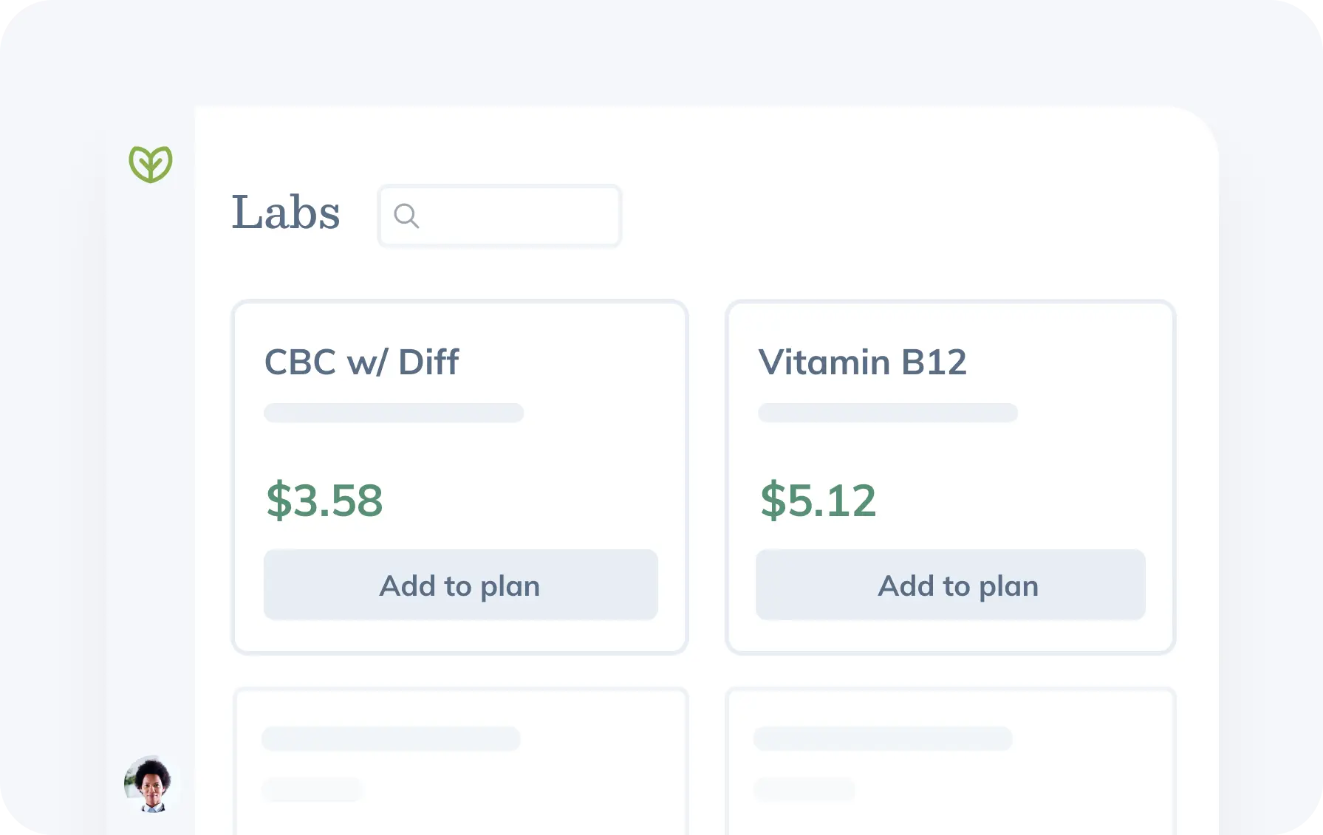Image resolution: width=1323 pixels, height=835 pixels.
Task: Add Vitamin B12 to plan
Action: point(950,585)
